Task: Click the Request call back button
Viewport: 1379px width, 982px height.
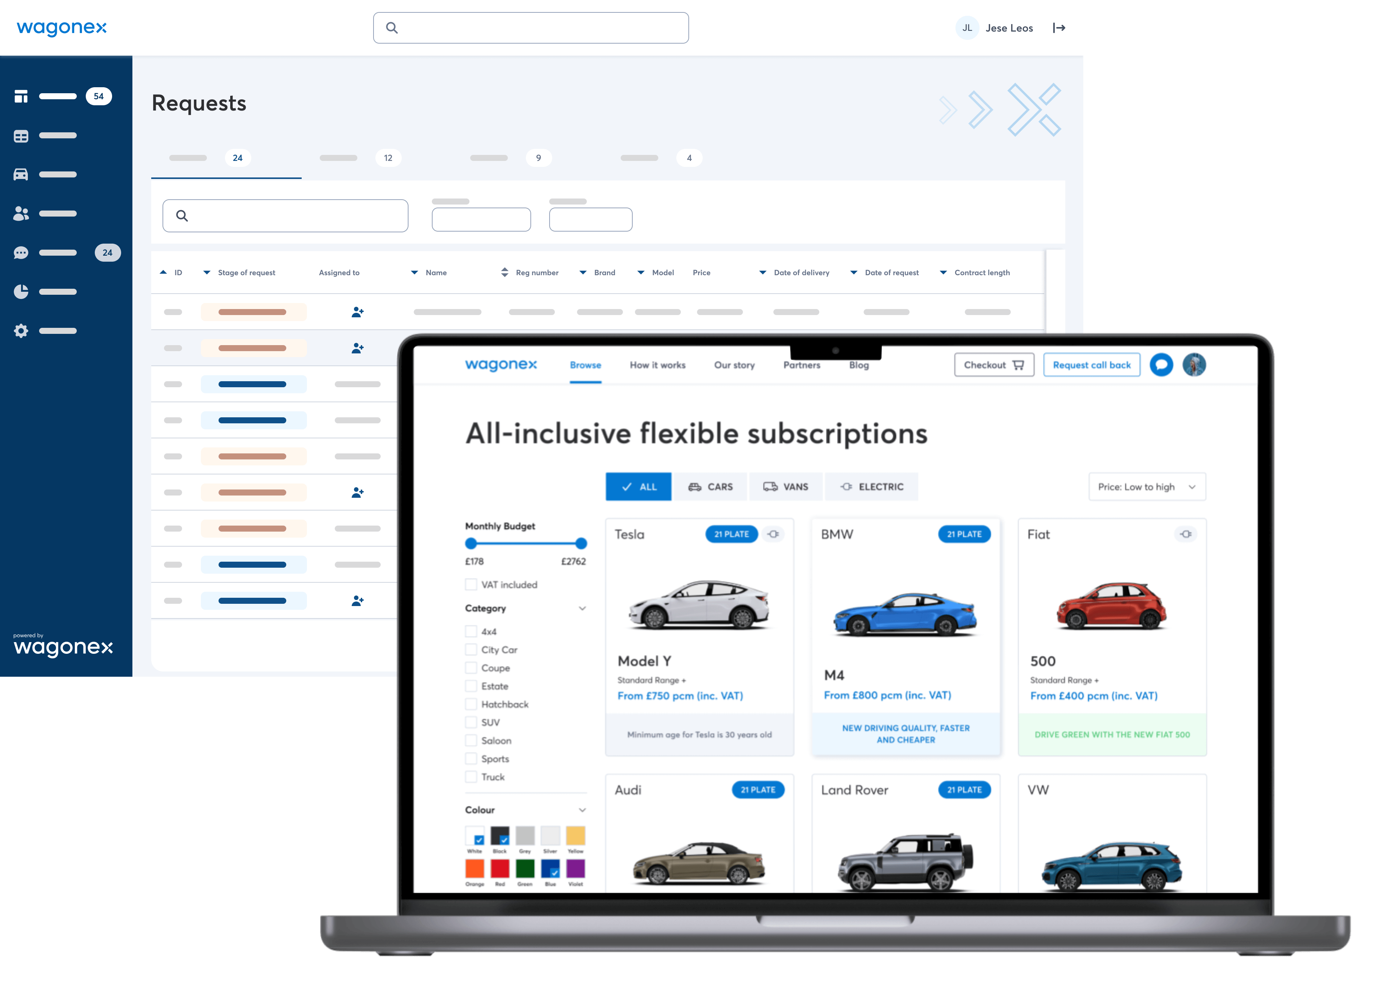Action: coord(1091,365)
